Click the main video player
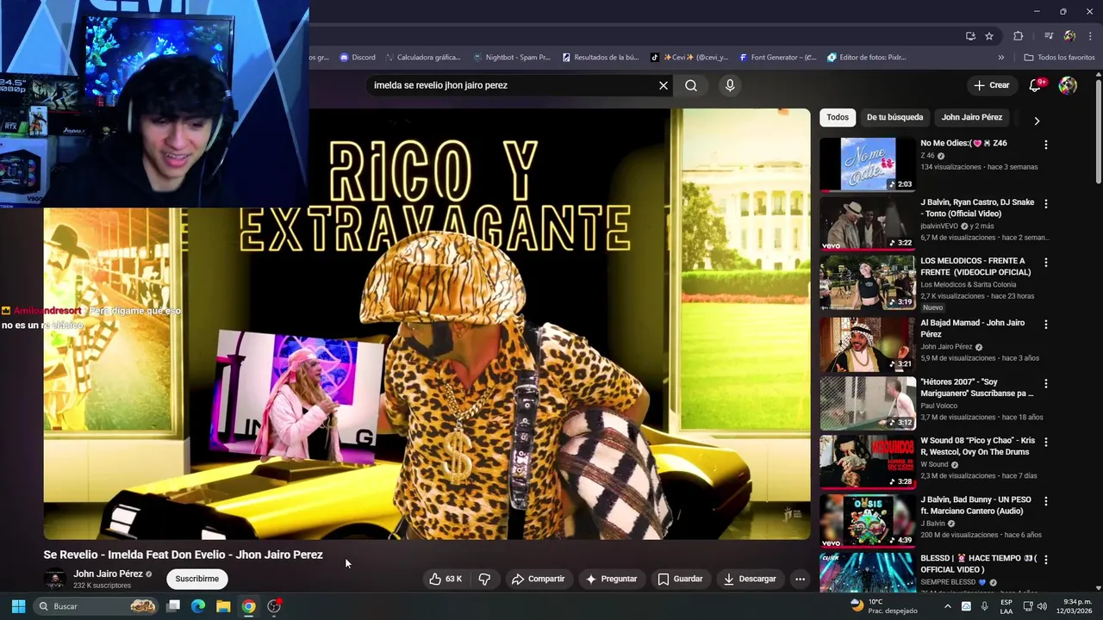Viewport: 1103px width, 620px height. [x=427, y=324]
